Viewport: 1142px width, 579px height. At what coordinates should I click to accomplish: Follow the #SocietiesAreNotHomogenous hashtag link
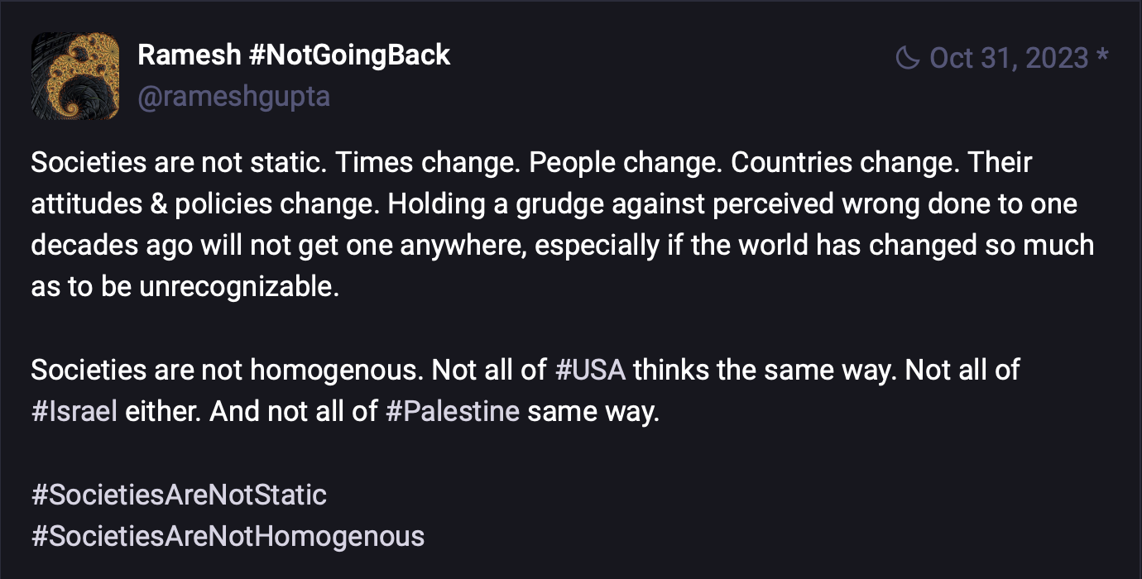(x=228, y=536)
